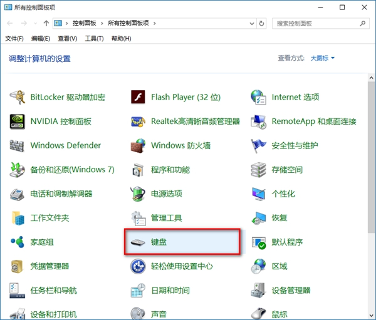Click the 日期和时间 link
The image size is (376, 320).
pyautogui.click(x=170, y=291)
